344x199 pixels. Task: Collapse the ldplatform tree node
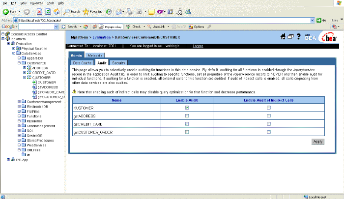[x=3, y=39]
